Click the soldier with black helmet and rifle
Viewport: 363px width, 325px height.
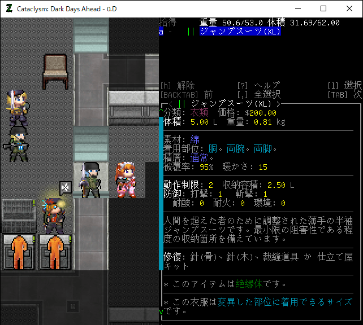[16, 144]
